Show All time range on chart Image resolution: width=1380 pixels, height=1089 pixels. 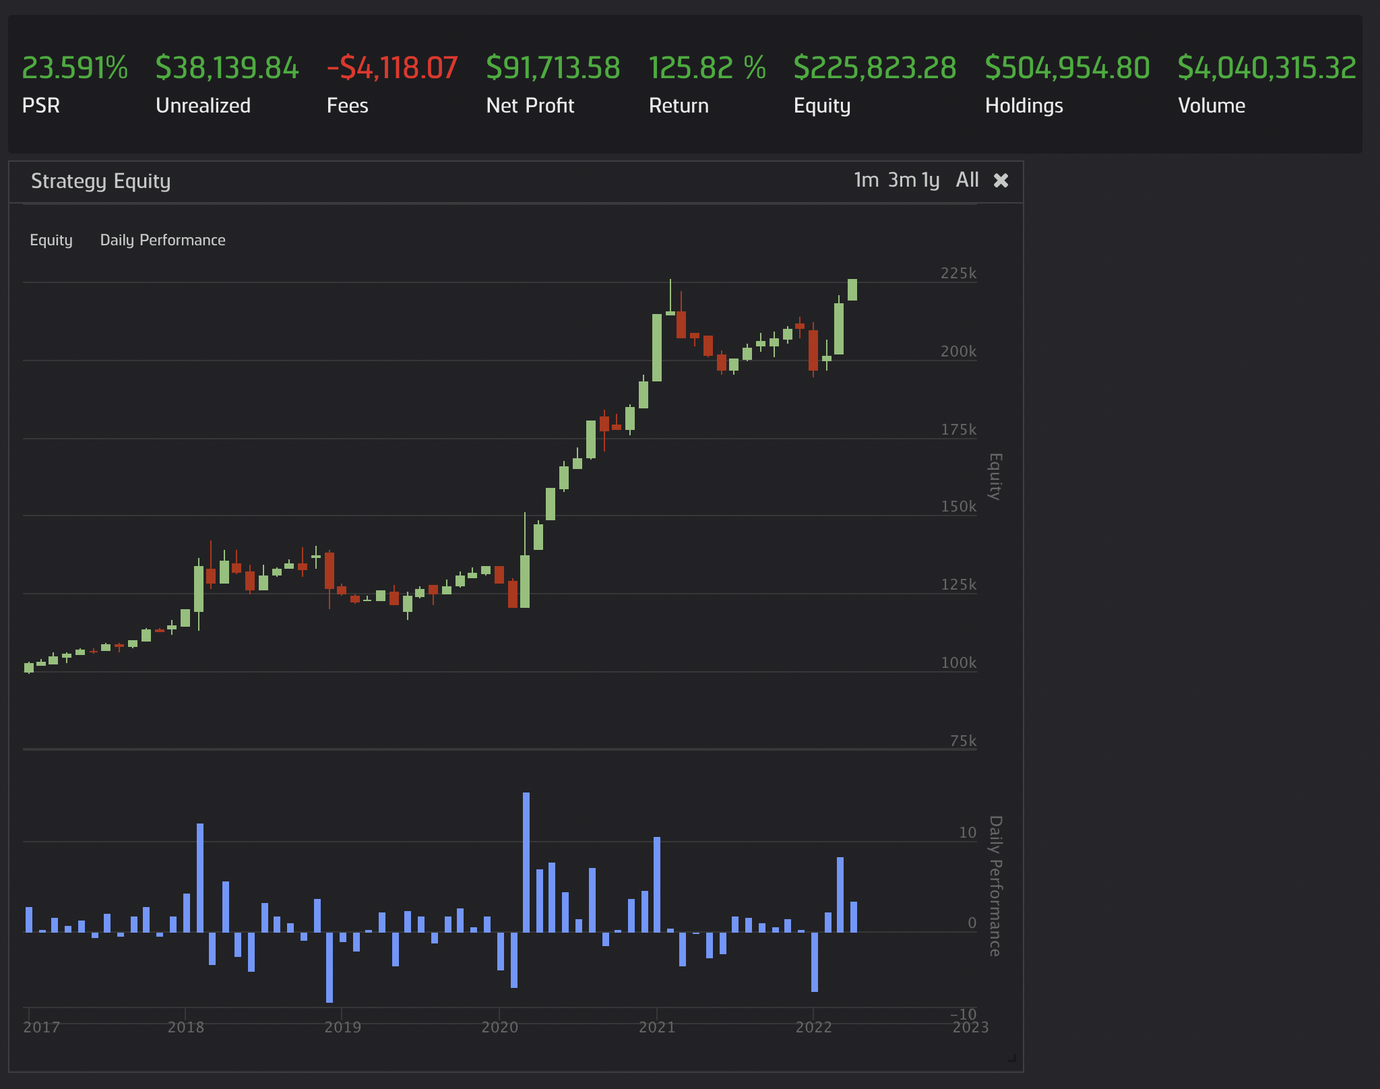967,181
